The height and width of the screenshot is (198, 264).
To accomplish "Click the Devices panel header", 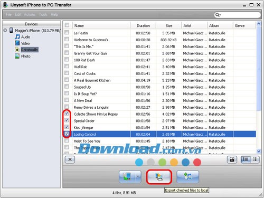I will 31,24.
